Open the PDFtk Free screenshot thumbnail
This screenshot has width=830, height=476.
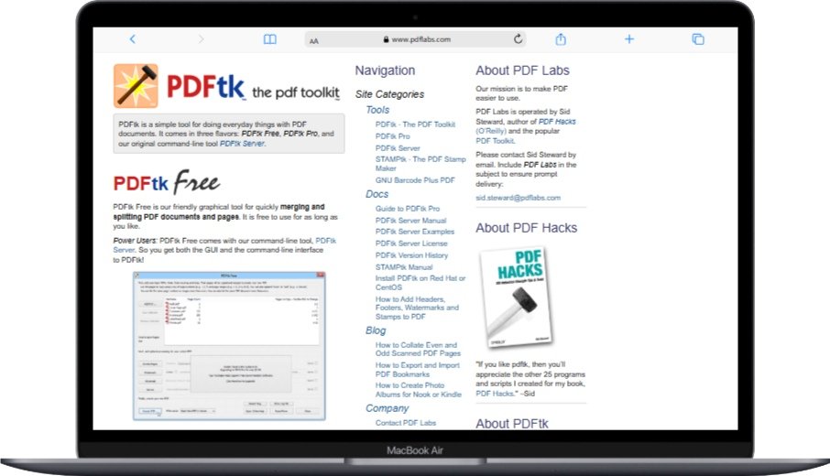(x=229, y=346)
